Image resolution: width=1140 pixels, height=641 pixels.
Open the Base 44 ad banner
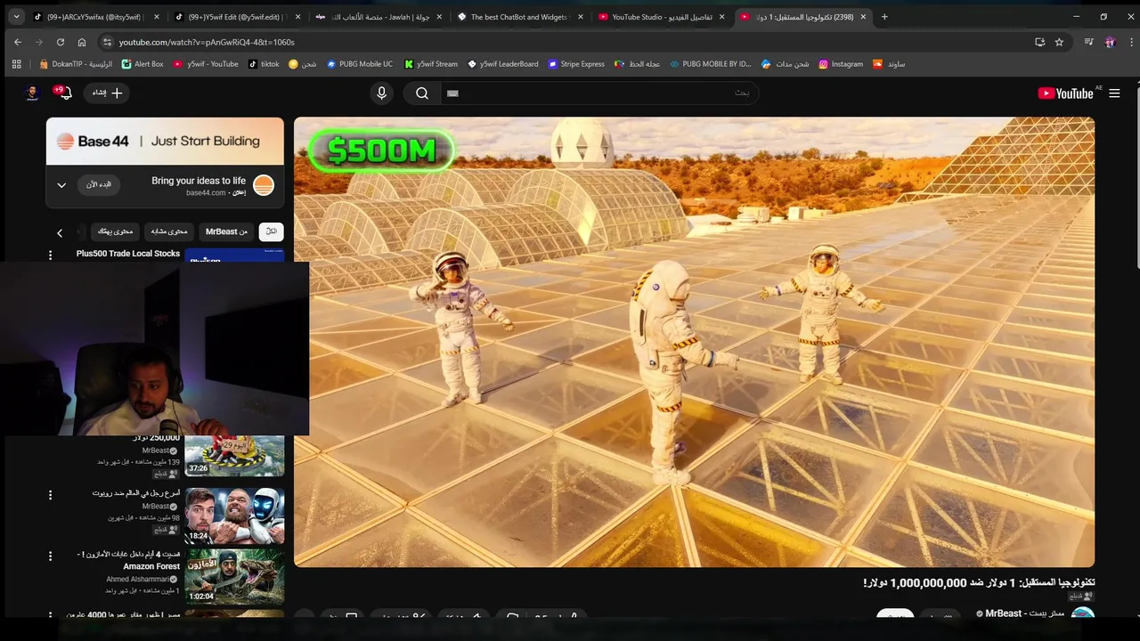[x=165, y=141]
